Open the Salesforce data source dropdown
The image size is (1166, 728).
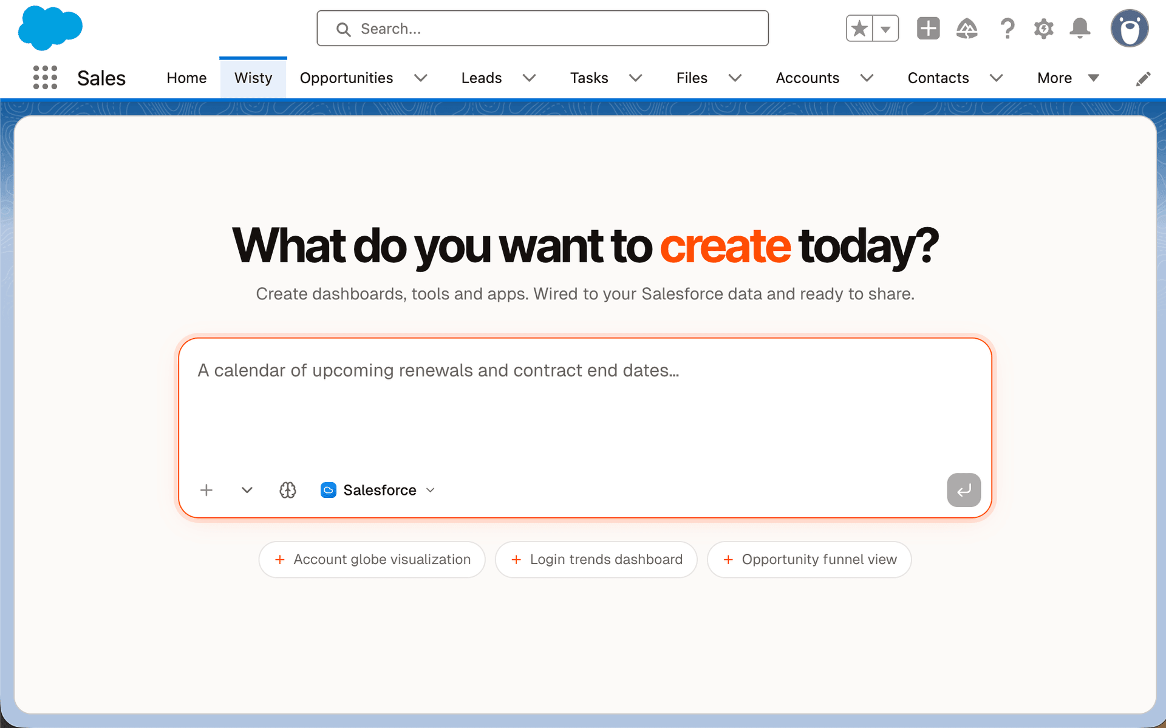click(x=378, y=490)
